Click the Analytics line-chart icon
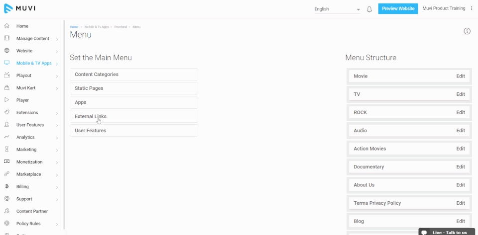Screen dimensions: 478x235 [x=6, y=137]
